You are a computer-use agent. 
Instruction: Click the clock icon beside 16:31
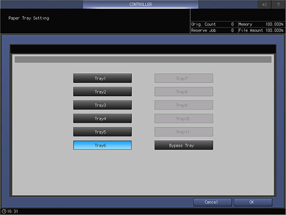pos(4,211)
